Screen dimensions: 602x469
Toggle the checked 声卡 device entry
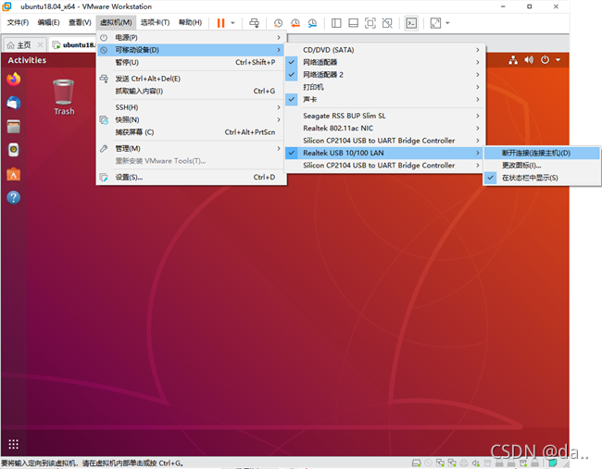tap(384, 99)
